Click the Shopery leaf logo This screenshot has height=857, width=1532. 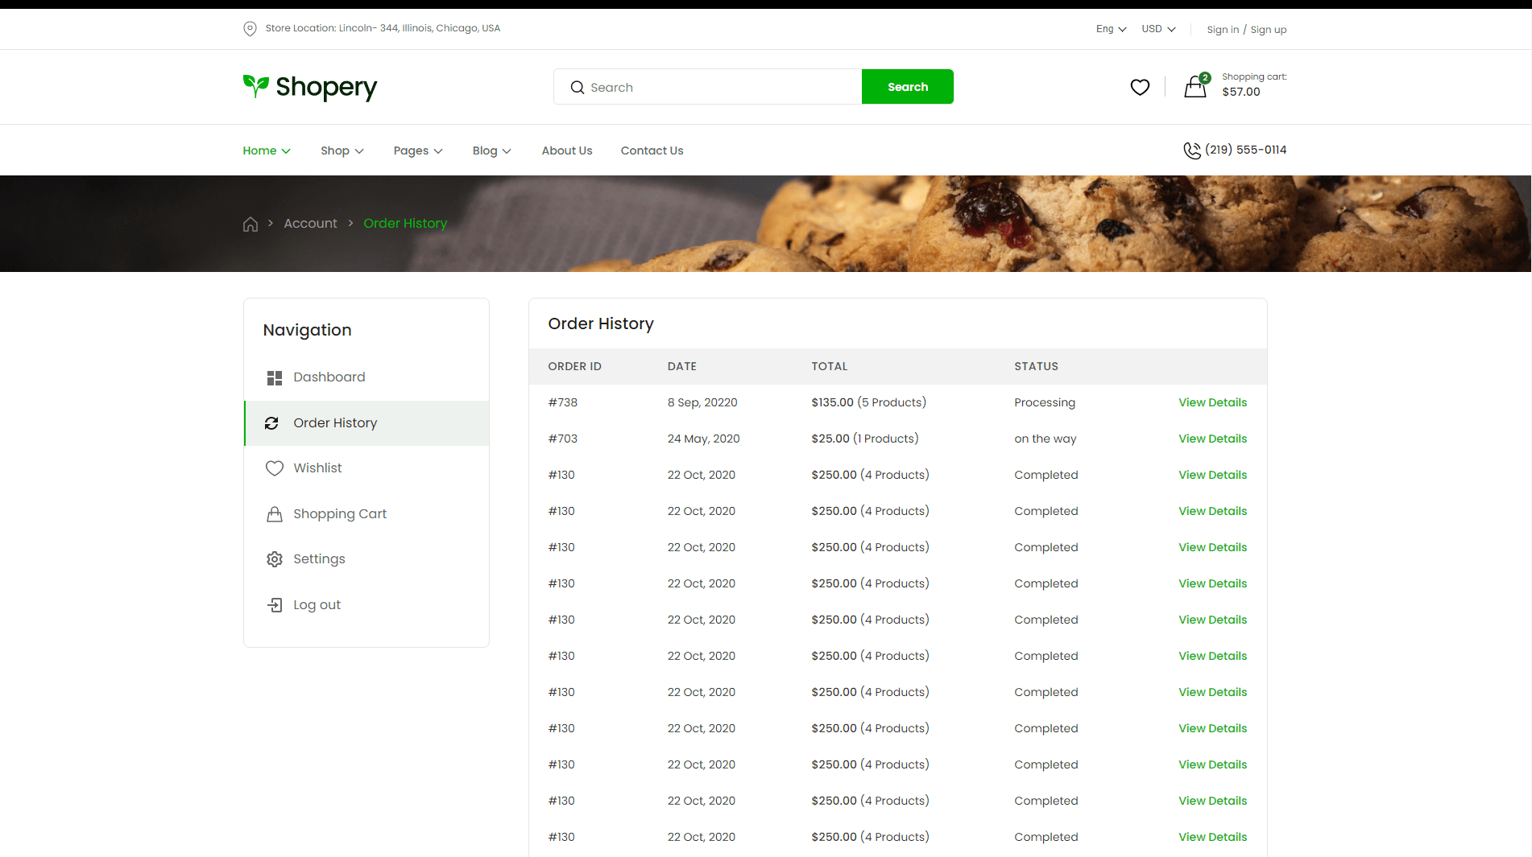click(x=256, y=85)
